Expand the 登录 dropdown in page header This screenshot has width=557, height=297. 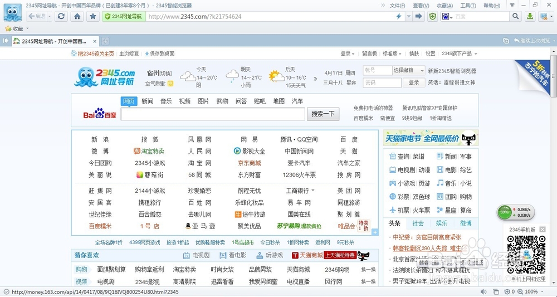(348, 53)
